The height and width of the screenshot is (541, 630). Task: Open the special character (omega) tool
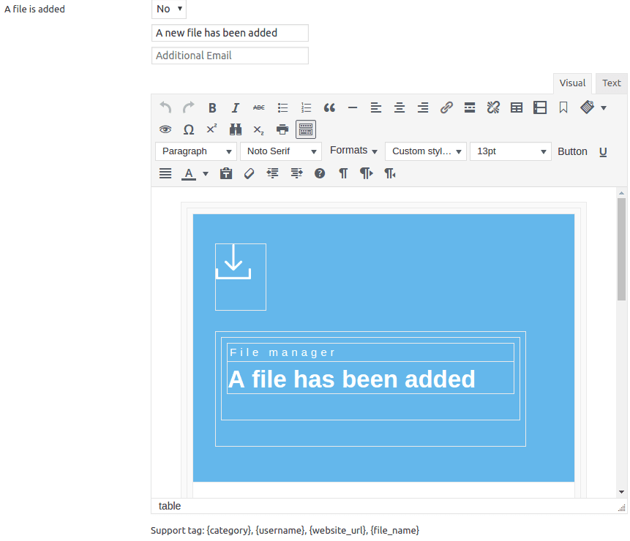click(189, 129)
